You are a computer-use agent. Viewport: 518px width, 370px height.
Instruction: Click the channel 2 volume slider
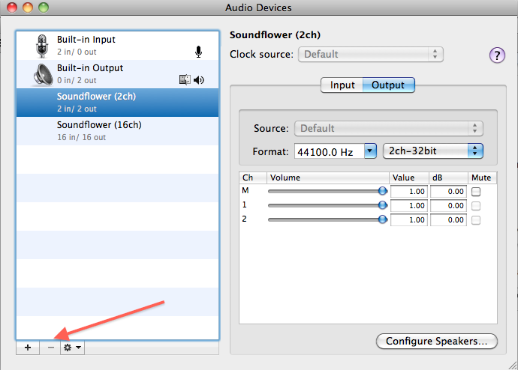(x=327, y=219)
